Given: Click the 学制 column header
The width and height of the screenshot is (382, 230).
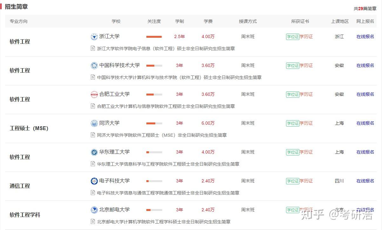Looking at the screenshot, I should tap(179, 21).
